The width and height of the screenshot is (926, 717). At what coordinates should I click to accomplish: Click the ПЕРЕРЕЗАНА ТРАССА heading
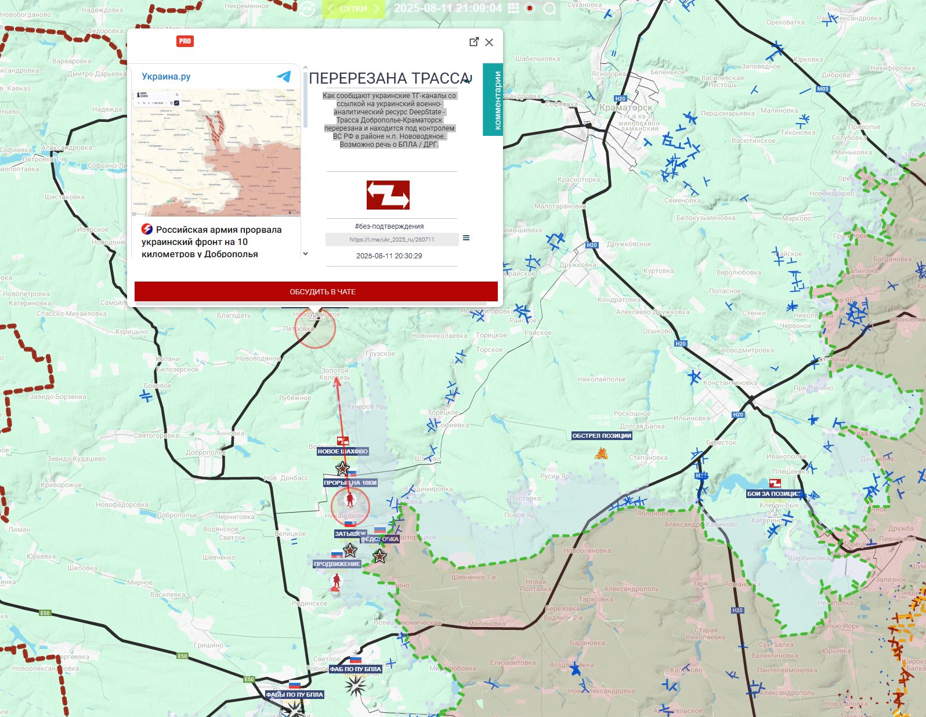click(x=389, y=78)
